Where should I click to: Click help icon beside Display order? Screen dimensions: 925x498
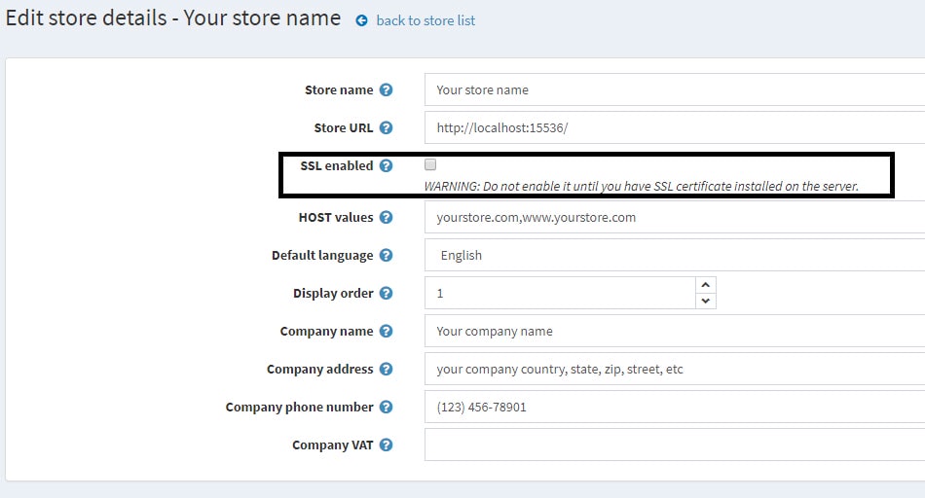(386, 293)
